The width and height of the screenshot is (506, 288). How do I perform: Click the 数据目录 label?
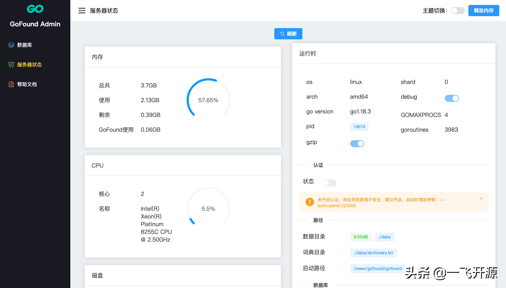click(x=314, y=236)
